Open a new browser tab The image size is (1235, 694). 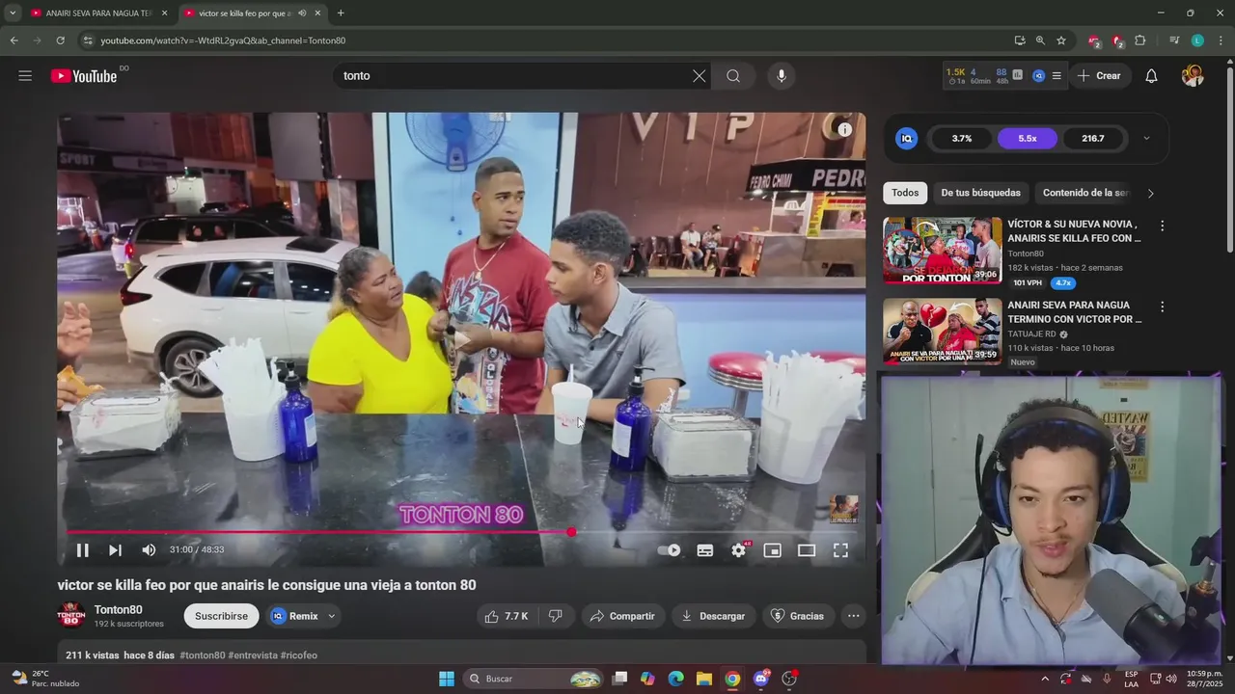click(x=341, y=13)
